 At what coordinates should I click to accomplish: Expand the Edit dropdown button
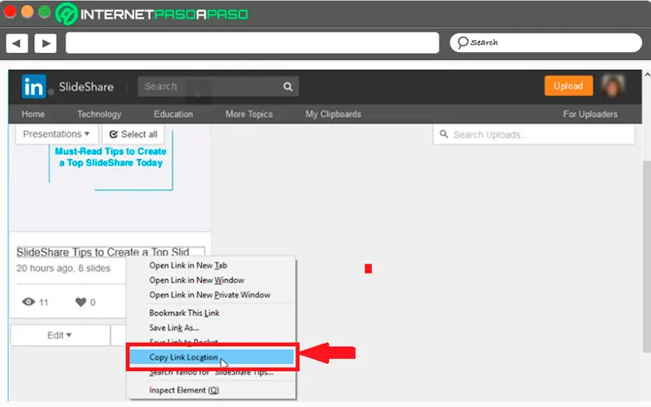pos(59,335)
